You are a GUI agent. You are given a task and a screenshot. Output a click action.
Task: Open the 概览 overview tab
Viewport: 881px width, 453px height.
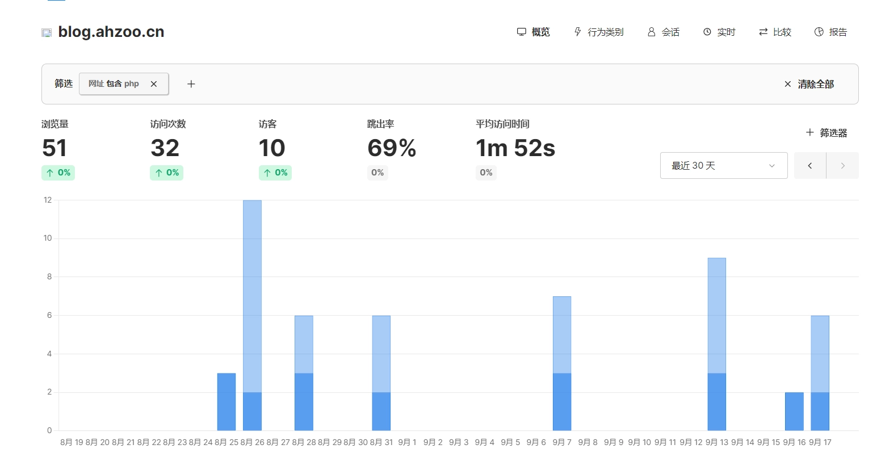click(534, 32)
